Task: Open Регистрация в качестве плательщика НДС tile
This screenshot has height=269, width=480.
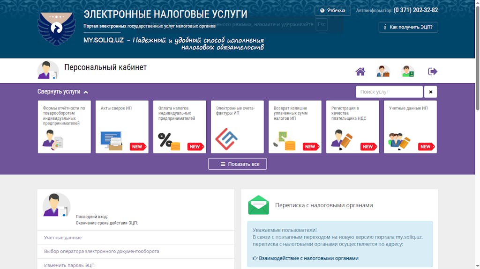Action: click(352, 127)
